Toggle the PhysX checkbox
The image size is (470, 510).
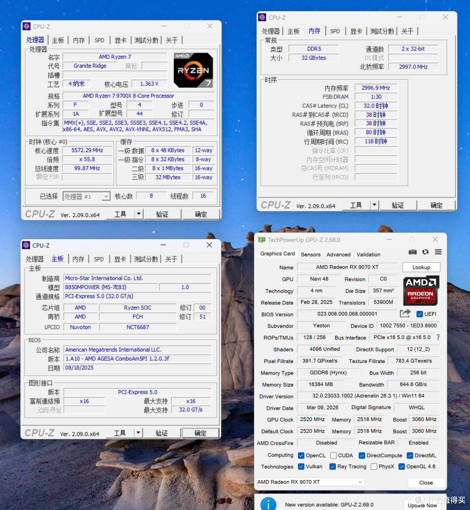(374, 467)
